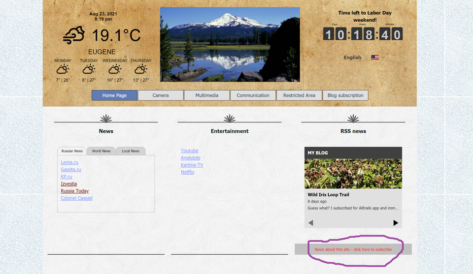Click the MY BLOG widget header
The width and height of the screenshot is (473, 274).
pos(353,152)
